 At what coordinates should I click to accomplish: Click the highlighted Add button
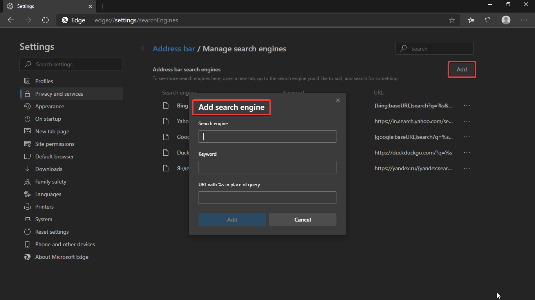point(461,69)
